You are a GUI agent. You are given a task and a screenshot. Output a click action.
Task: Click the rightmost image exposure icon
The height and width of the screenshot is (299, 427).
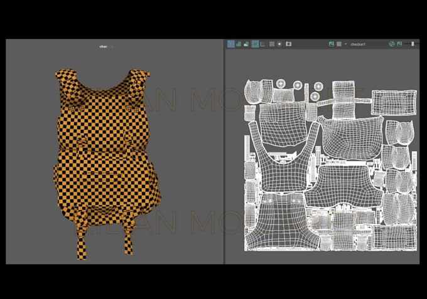click(x=399, y=44)
